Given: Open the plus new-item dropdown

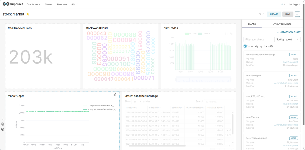Looking at the screenshot, I should (x=283, y=4).
